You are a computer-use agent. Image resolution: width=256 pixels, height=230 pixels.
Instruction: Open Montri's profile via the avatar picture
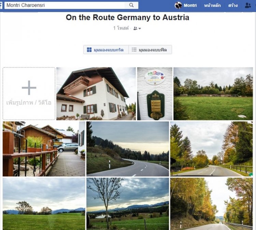click(x=178, y=5)
